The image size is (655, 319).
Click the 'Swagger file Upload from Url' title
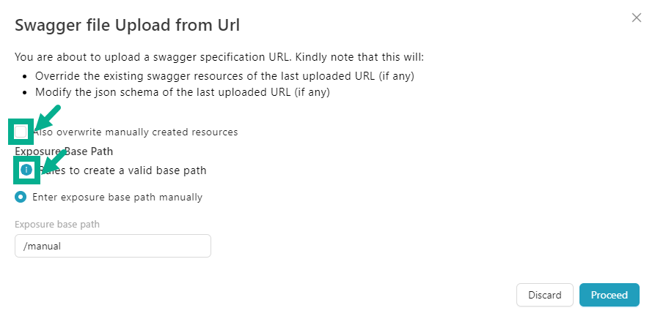coord(128,26)
